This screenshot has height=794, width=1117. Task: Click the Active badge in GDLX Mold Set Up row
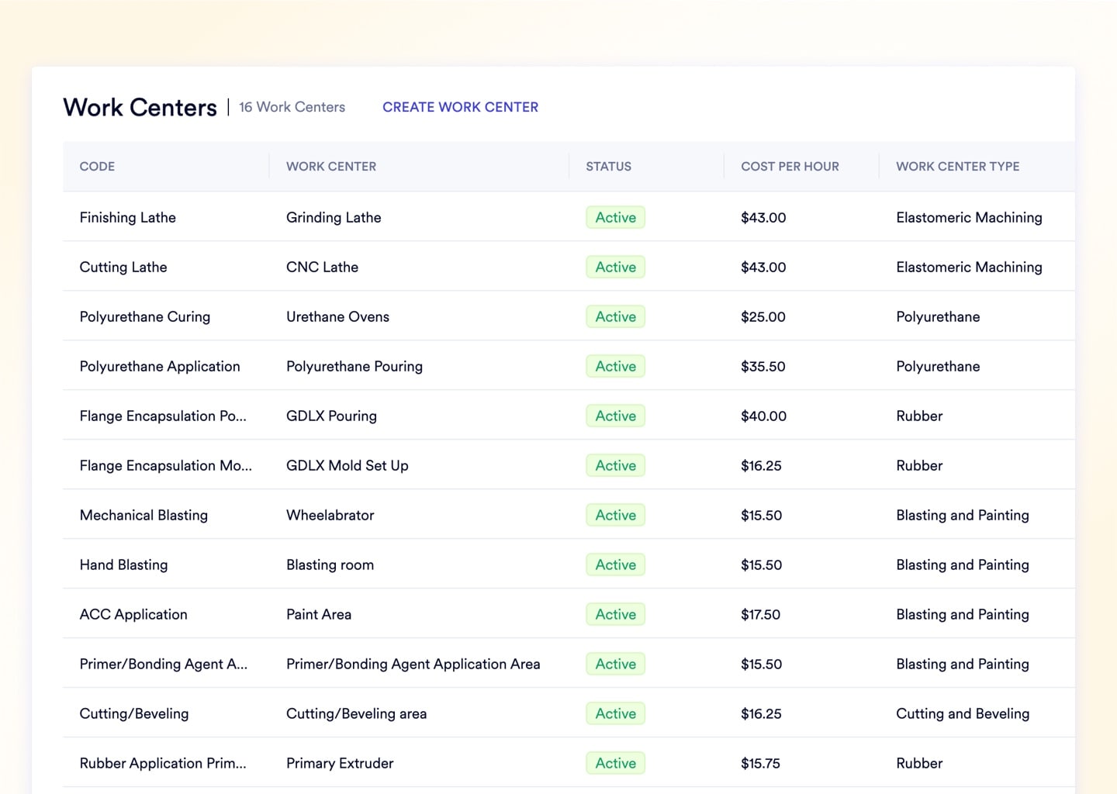(x=615, y=465)
